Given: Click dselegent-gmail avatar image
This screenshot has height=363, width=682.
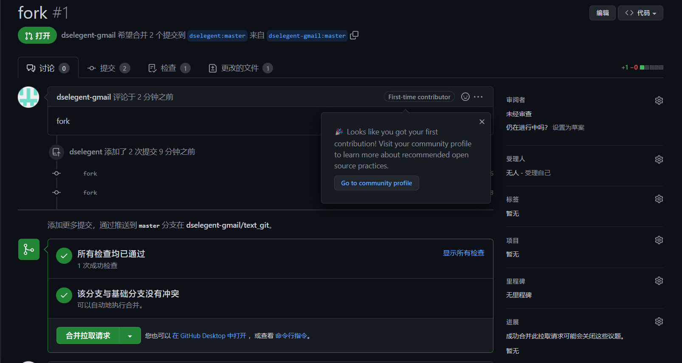Looking at the screenshot, I should click(28, 97).
